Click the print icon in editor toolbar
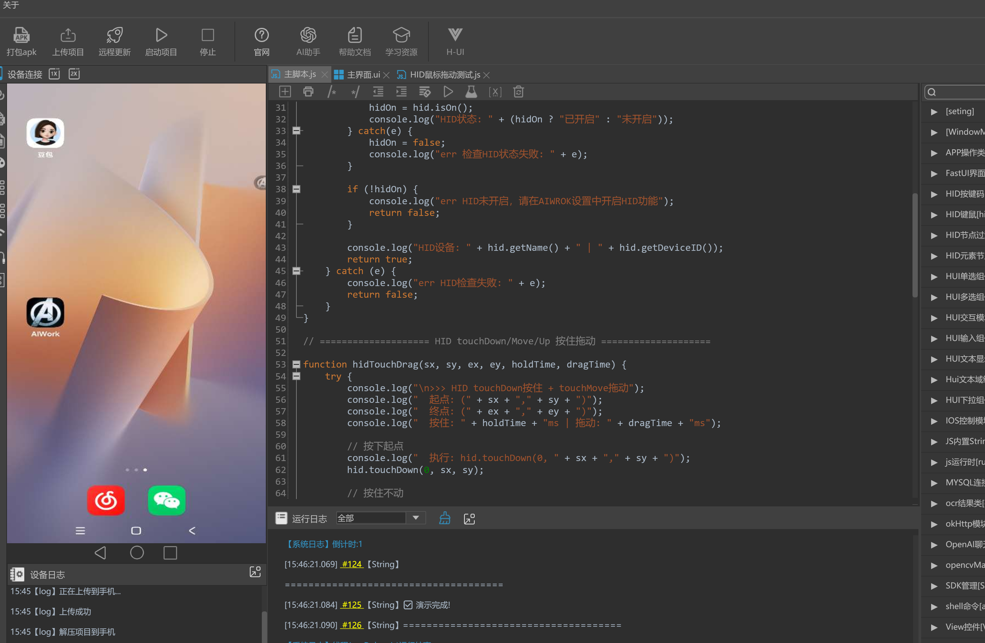The image size is (985, 643). pyautogui.click(x=308, y=91)
